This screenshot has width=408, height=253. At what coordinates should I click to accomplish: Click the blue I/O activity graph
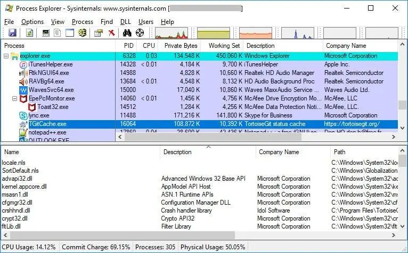(298, 33)
